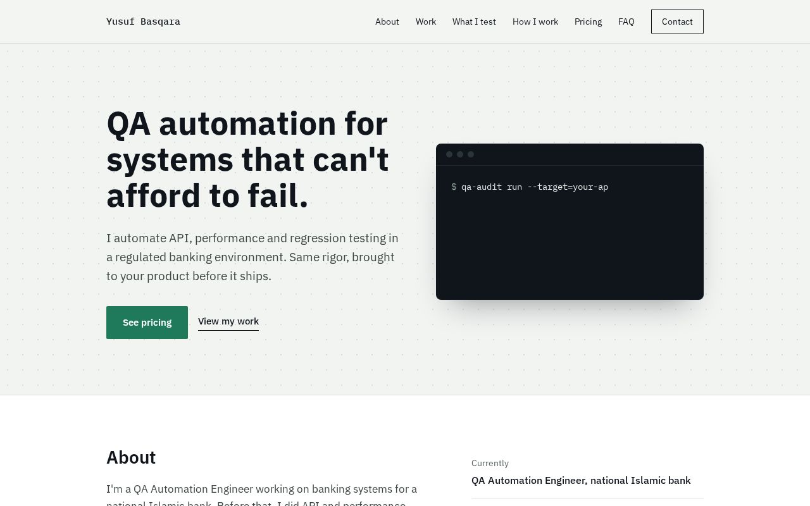The image size is (810, 506).
Task: Click the green See pricing button
Action: pos(147,323)
